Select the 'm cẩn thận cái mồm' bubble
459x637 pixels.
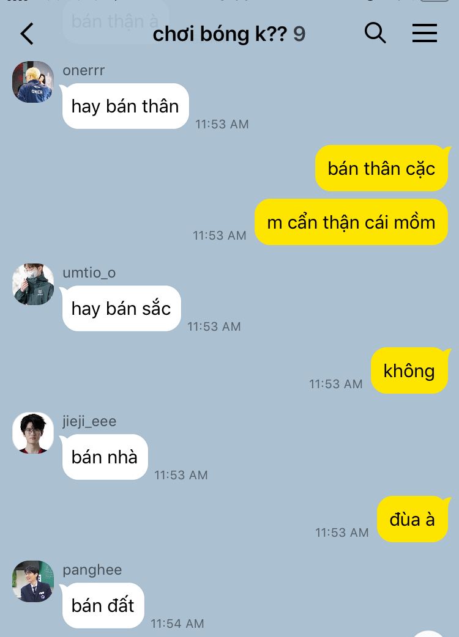pos(351,223)
